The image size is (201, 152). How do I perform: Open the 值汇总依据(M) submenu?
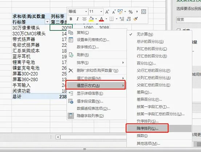pyautogui.click(x=97, y=78)
